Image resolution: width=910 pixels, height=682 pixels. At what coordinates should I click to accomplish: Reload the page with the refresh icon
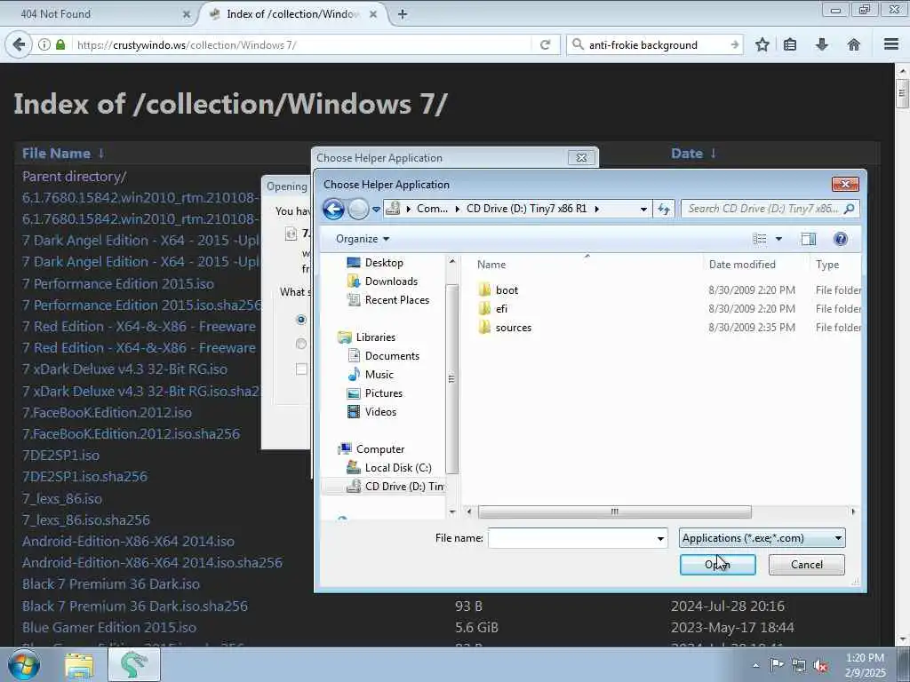coord(545,44)
